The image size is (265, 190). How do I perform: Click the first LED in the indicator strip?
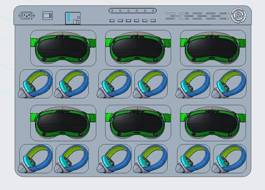point(112,11)
